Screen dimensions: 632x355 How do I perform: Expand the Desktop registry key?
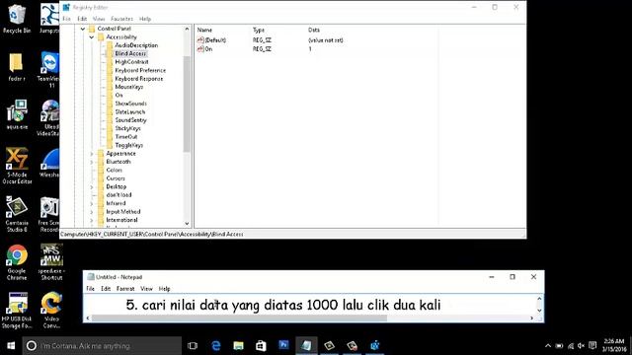coord(92,186)
